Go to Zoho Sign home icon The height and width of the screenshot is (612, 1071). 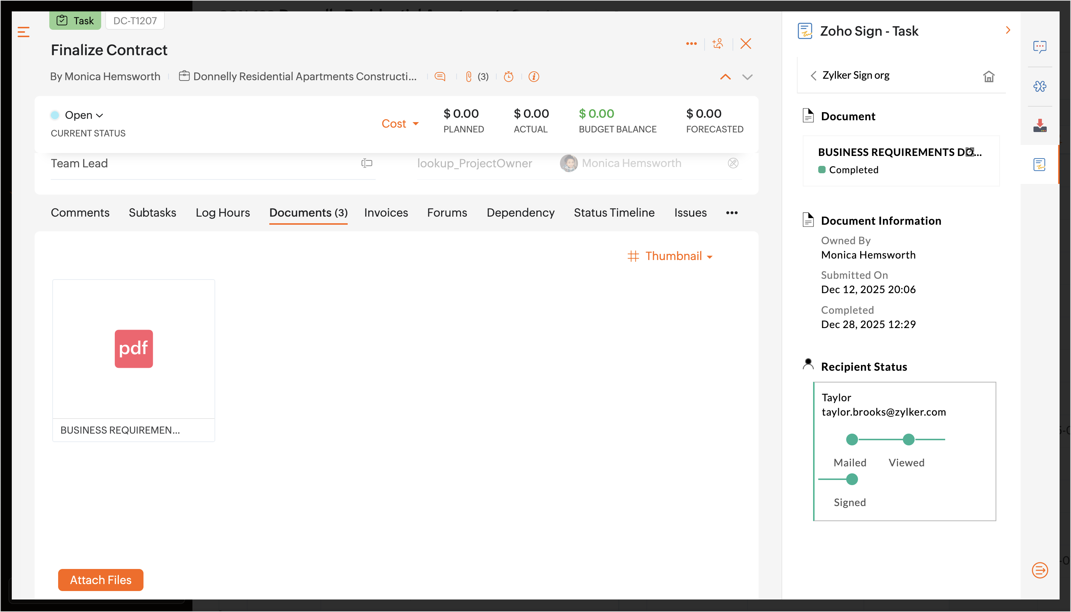point(989,76)
